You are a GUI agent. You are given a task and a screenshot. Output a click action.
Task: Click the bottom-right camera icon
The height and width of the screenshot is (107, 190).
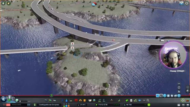coord(188,105)
